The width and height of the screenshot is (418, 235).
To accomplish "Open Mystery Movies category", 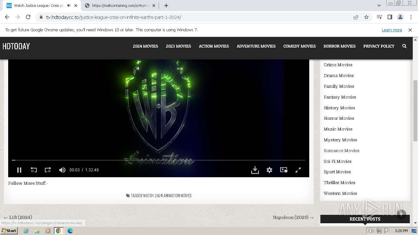I will (340, 140).
